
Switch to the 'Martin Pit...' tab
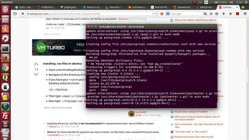tap(160, 7)
